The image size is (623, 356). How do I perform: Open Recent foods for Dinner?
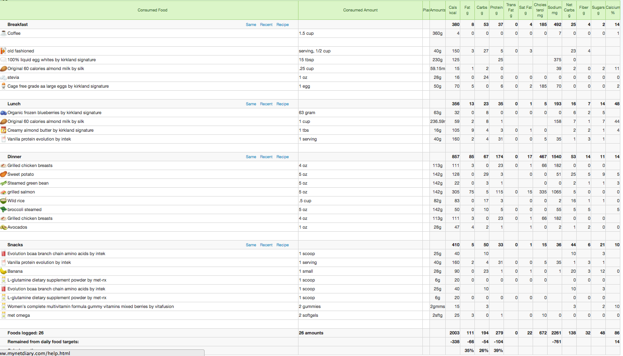point(266,157)
